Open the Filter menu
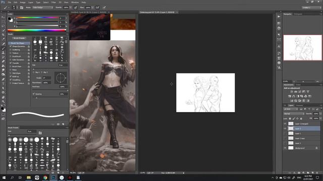Screen dimensions: 323x181 pos(53,2)
